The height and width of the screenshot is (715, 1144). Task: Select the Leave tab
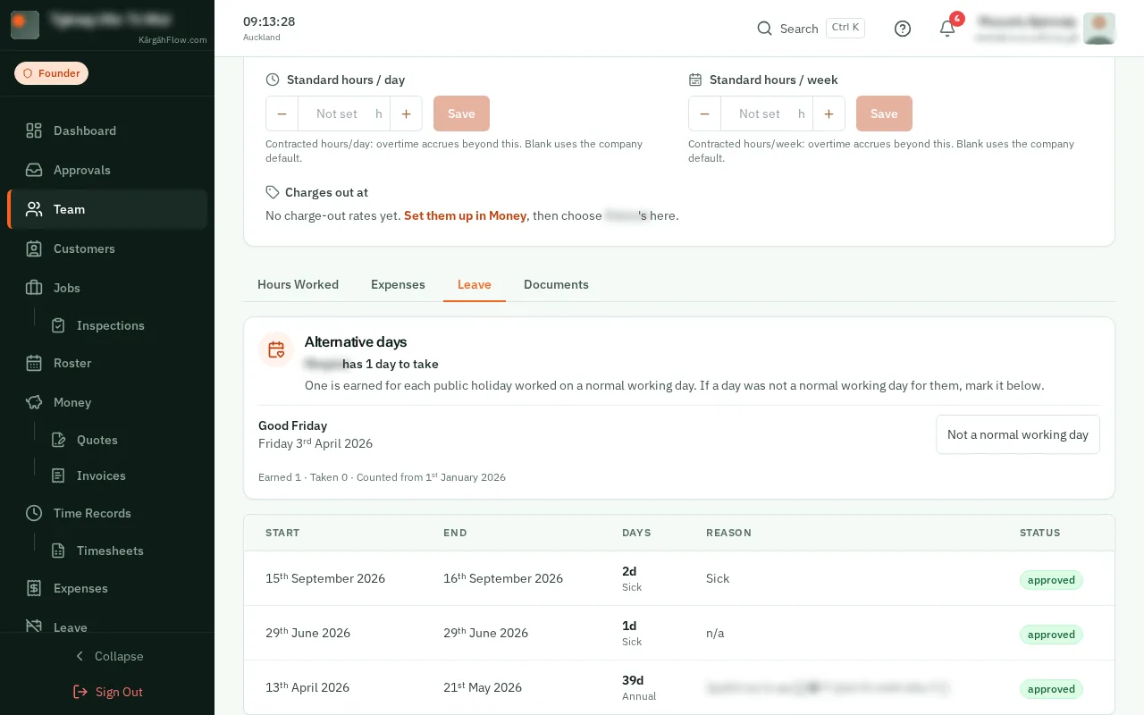tap(475, 284)
